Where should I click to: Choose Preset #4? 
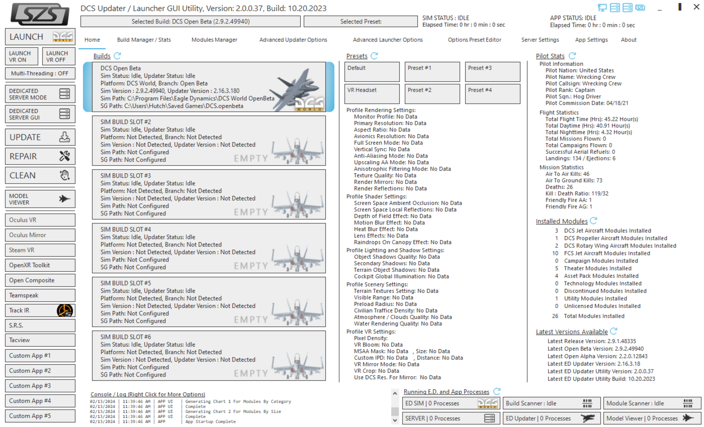(493, 94)
